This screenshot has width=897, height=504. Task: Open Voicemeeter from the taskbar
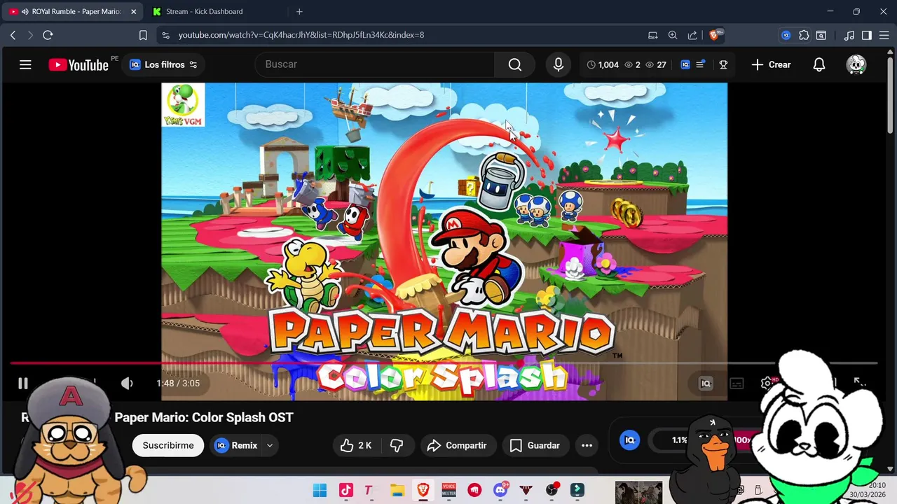point(449,490)
